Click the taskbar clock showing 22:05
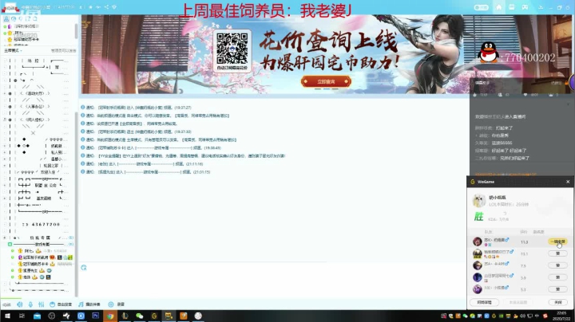Image resolution: width=575 pixels, height=322 pixels. (561, 316)
